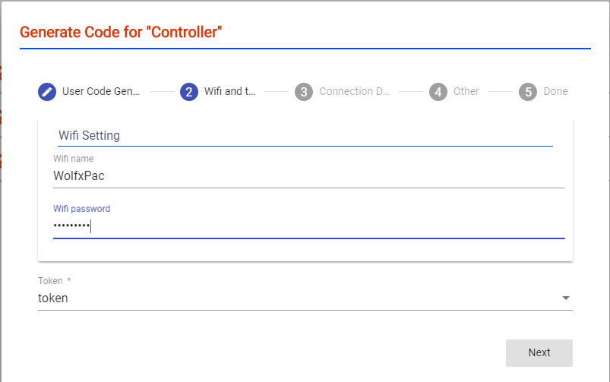Click the Wifi name label
The height and width of the screenshot is (382, 610).
click(73, 158)
